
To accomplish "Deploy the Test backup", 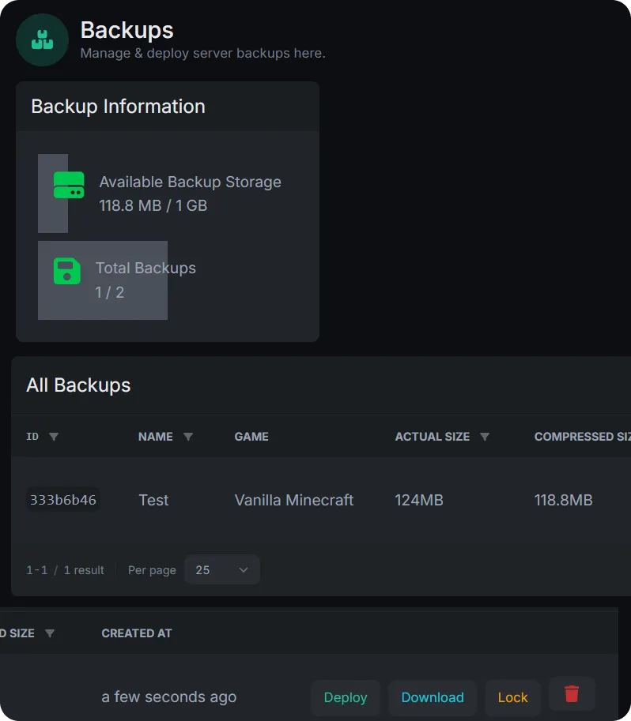I will coord(346,697).
